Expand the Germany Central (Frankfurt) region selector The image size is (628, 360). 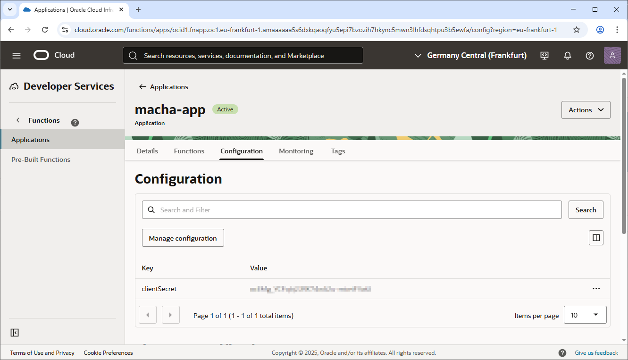(x=470, y=56)
